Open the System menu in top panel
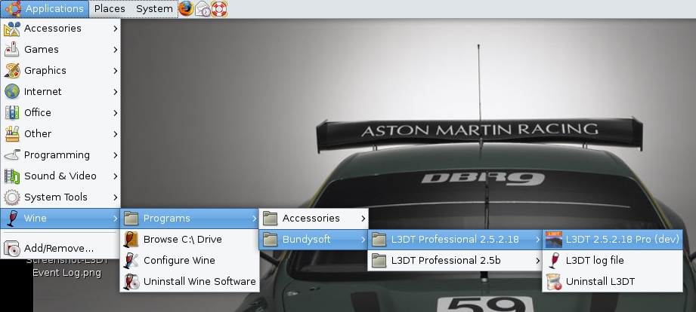This screenshot has height=312, width=696. [154, 9]
